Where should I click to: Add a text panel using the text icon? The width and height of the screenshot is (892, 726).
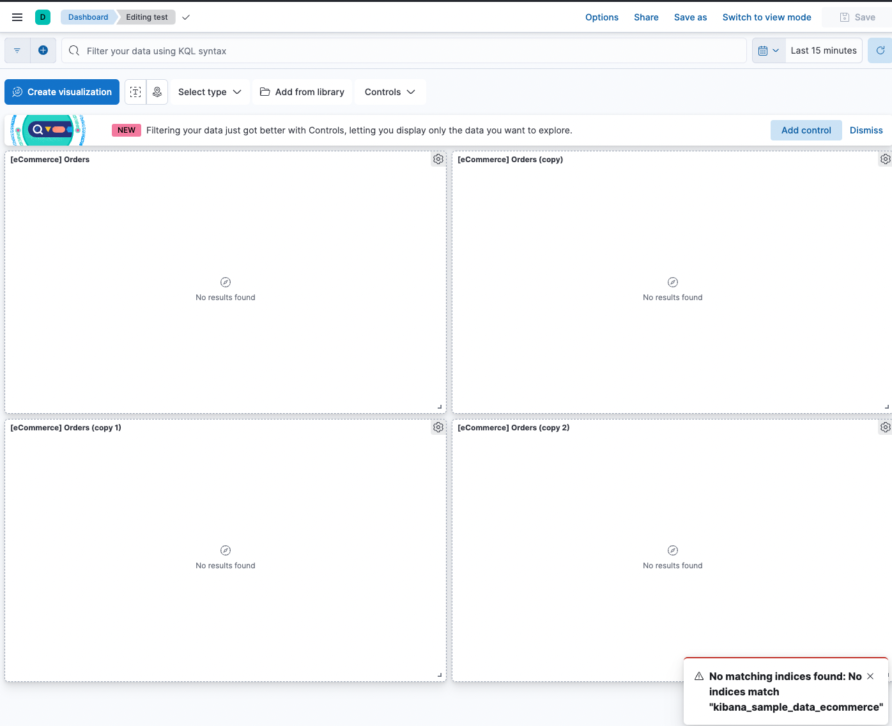tap(135, 92)
